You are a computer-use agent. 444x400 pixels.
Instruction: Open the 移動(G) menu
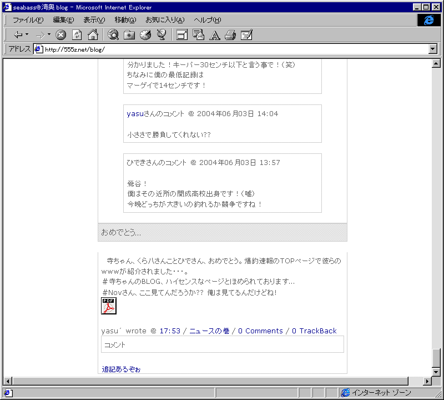[125, 20]
